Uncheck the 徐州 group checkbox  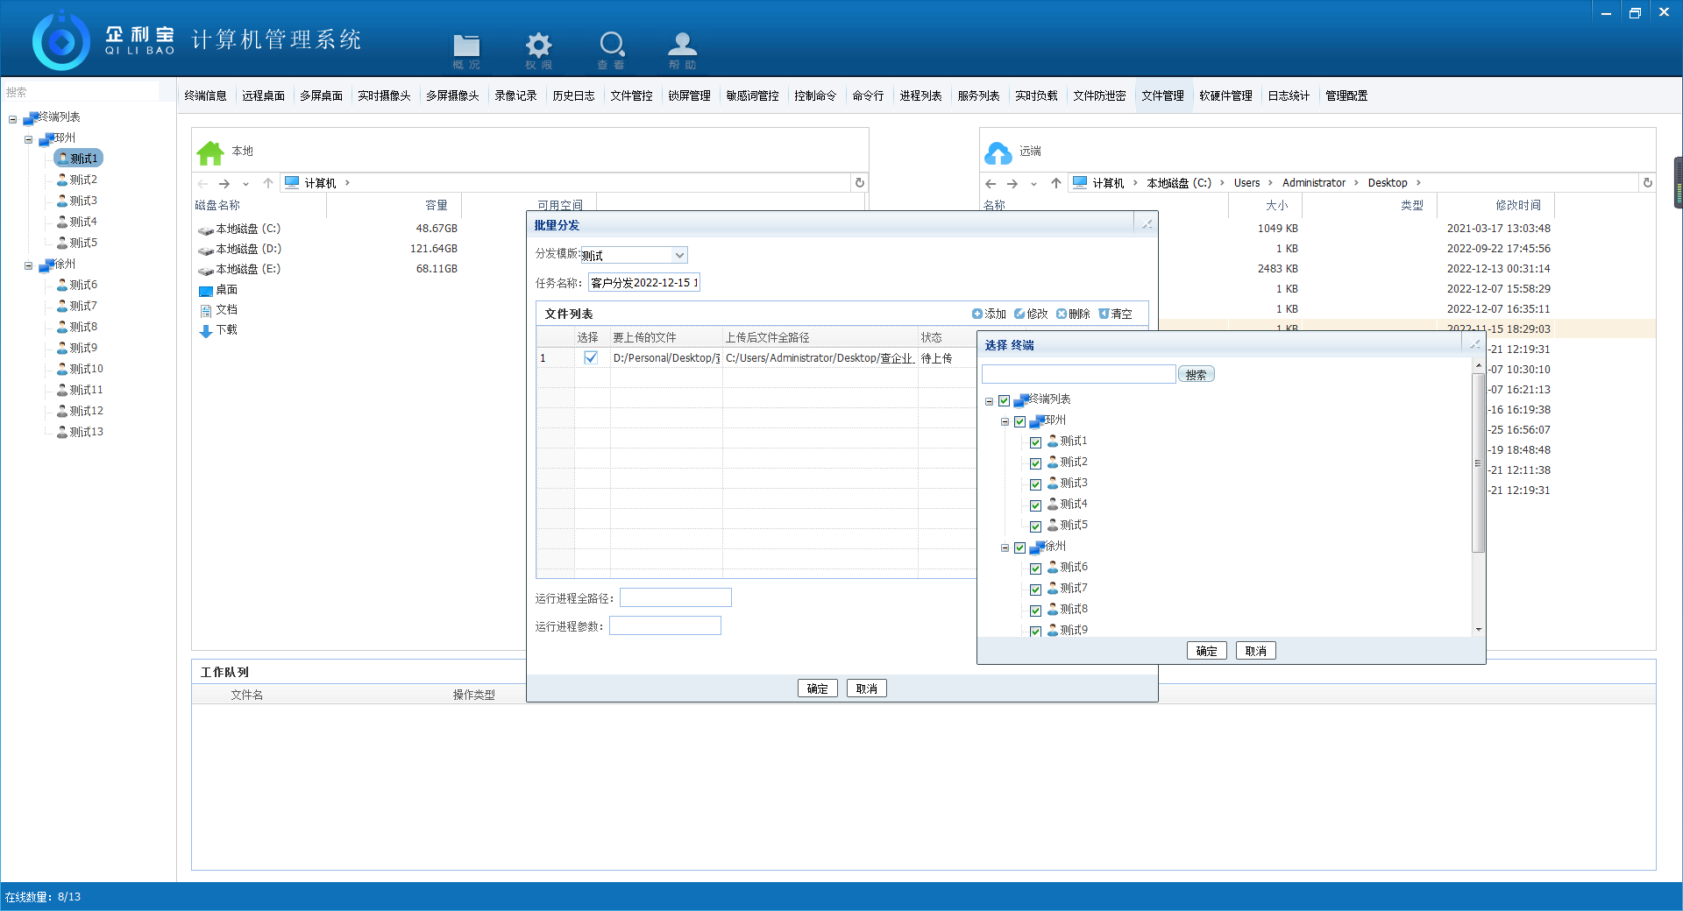pyautogui.click(x=1019, y=547)
